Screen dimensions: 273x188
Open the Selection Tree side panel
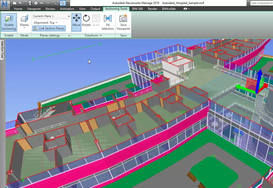coord(2,49)
